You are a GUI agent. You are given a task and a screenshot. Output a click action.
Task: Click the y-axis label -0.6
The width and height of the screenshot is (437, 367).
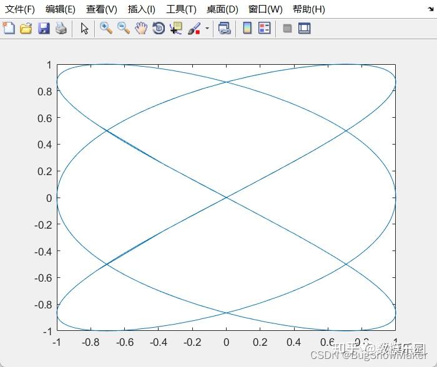click(43, 278)
